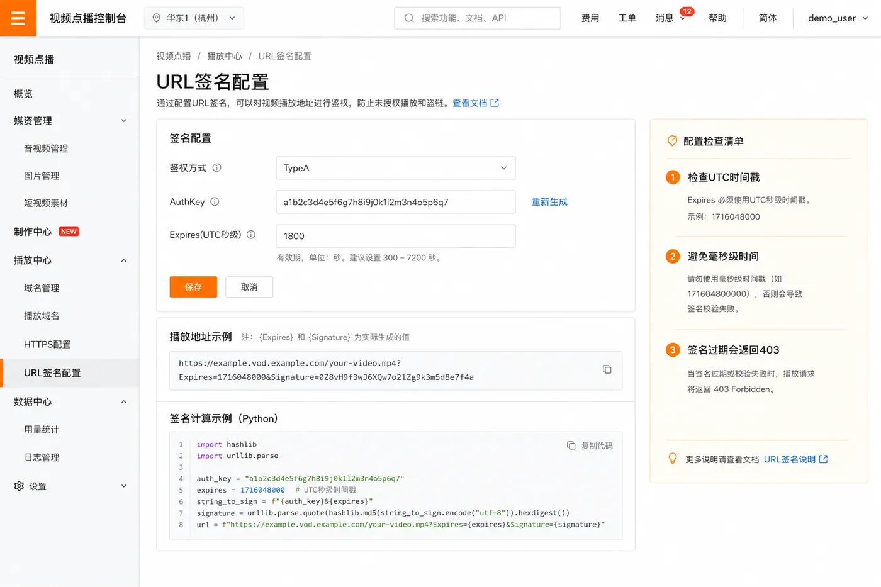The height and width of the screenshot is (587, 881).
Task: Open the 设置 gear item in sidebar
Action: point(69,486)
